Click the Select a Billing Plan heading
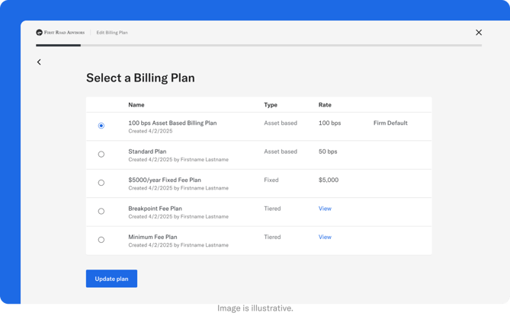The width and height of the screenshot is (510, 319). (x=140, y=78)
